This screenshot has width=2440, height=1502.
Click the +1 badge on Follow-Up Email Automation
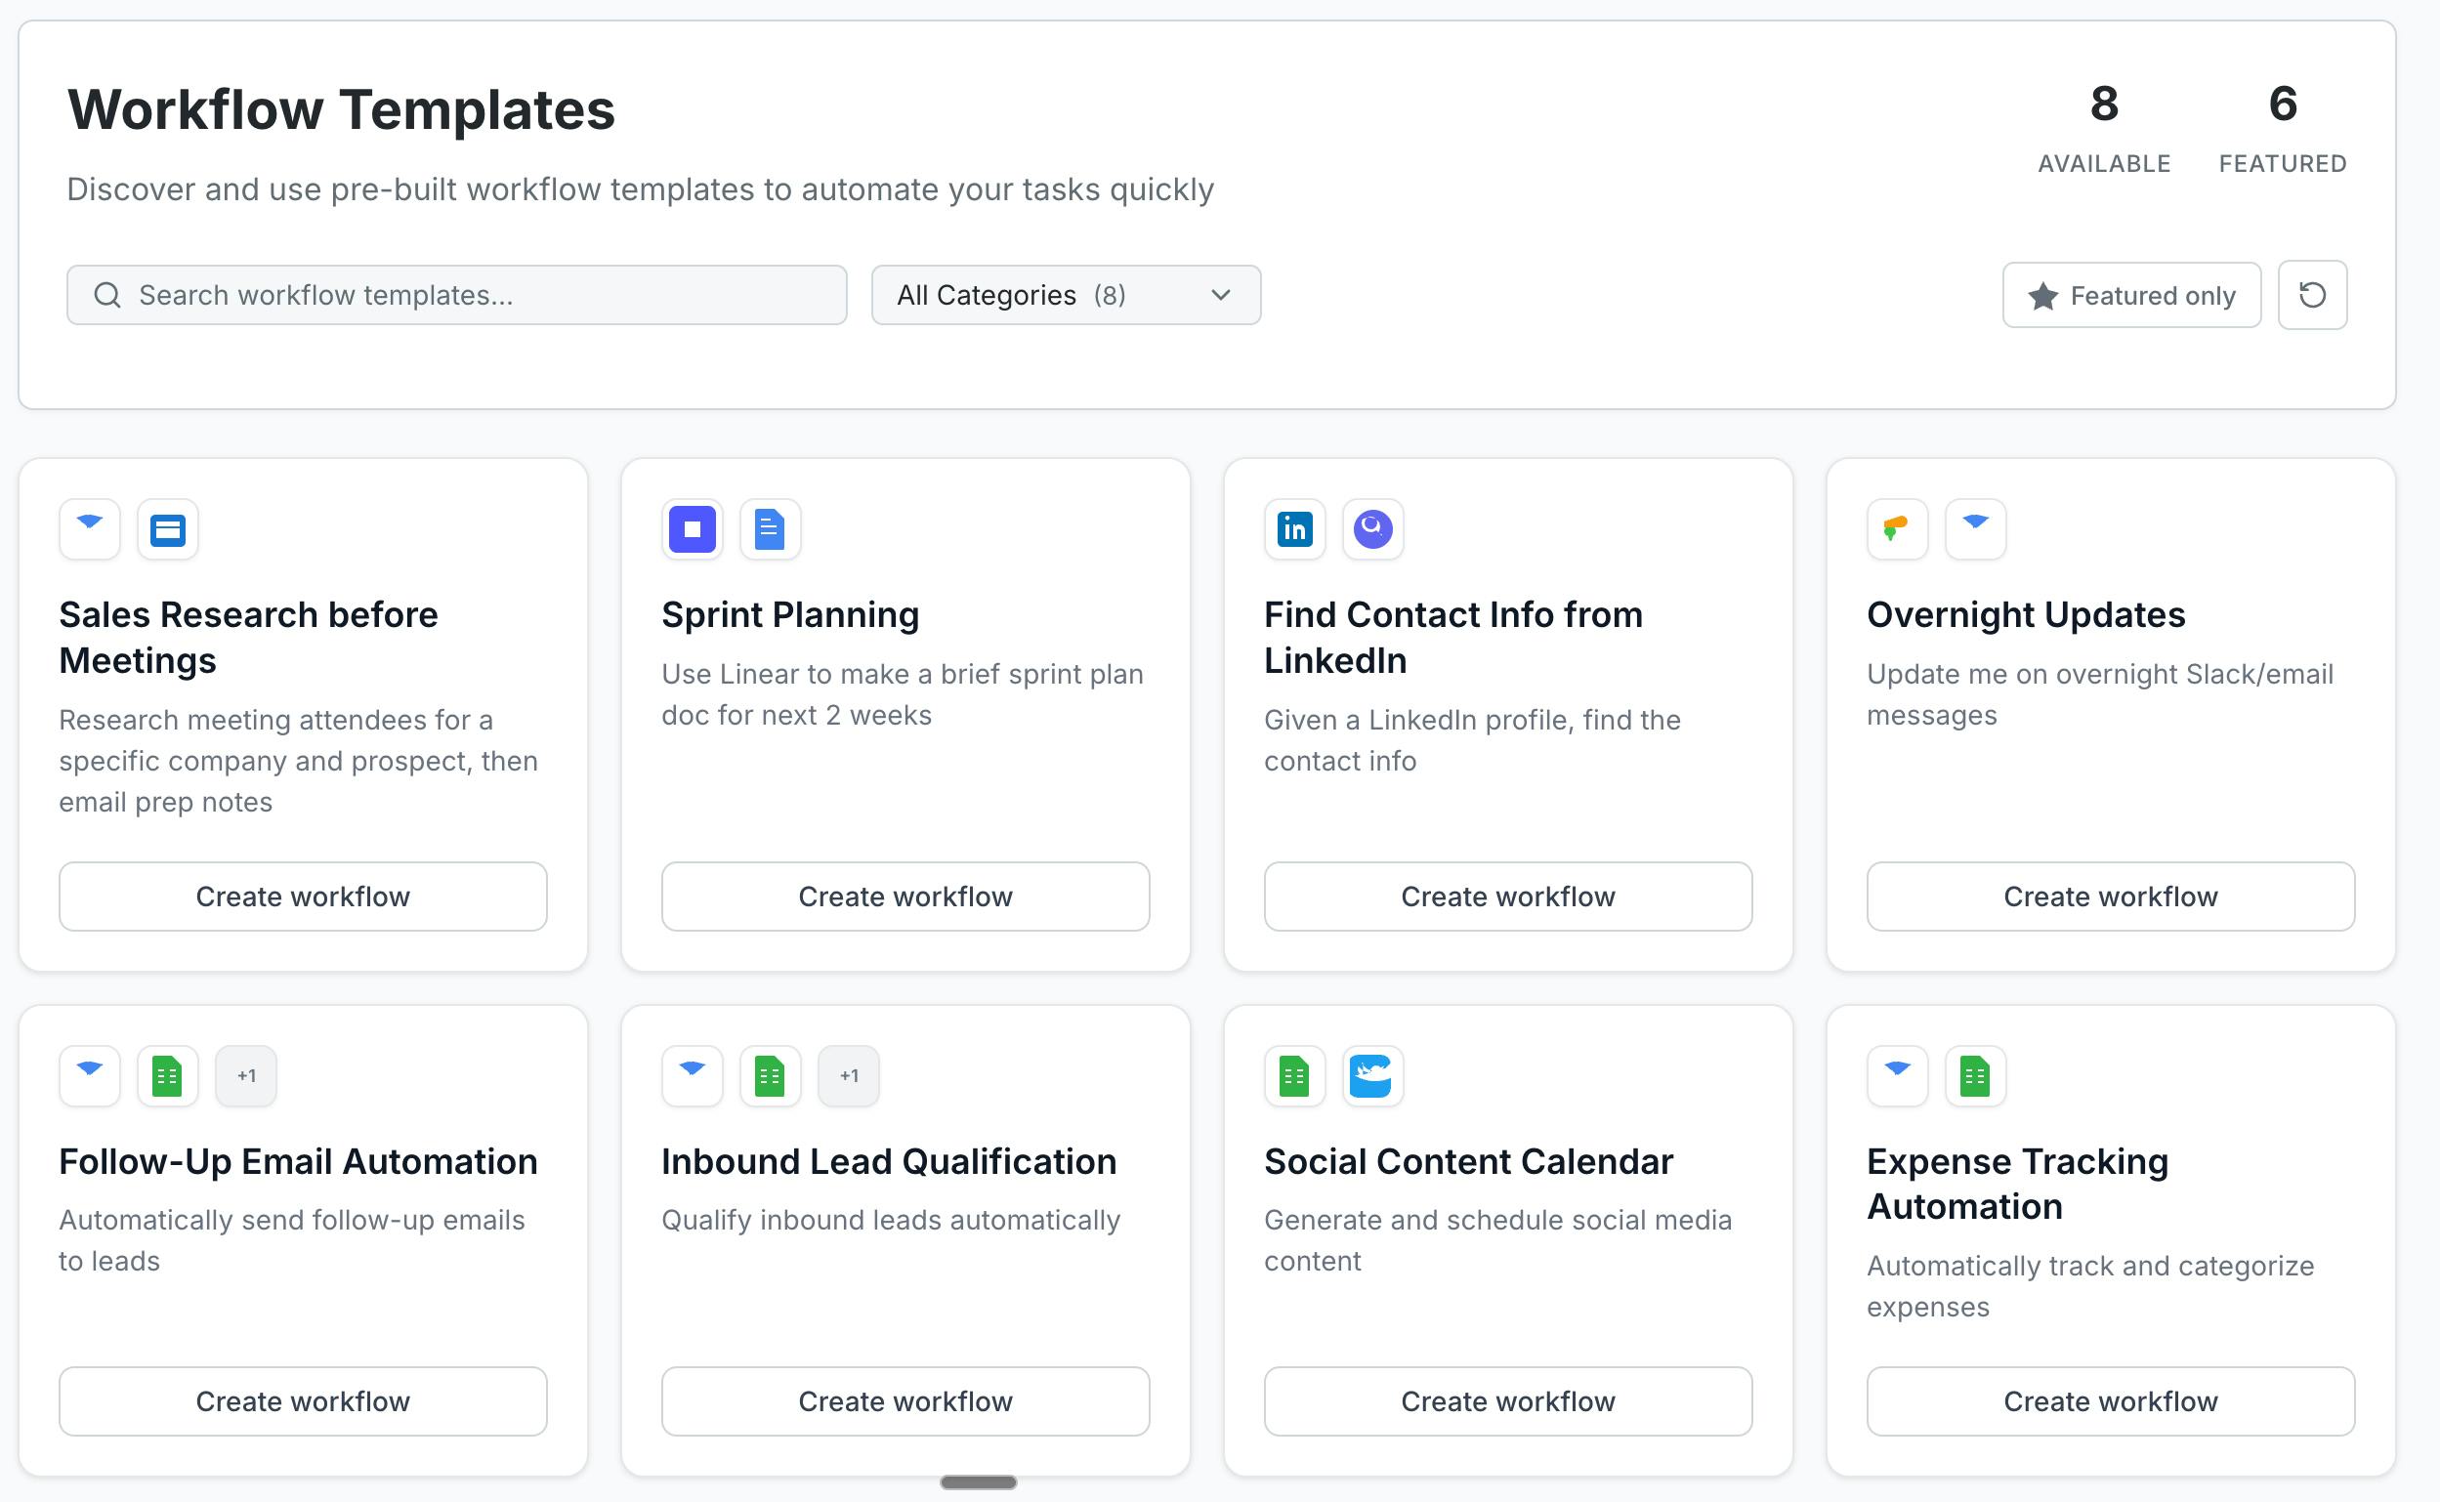246,1075
